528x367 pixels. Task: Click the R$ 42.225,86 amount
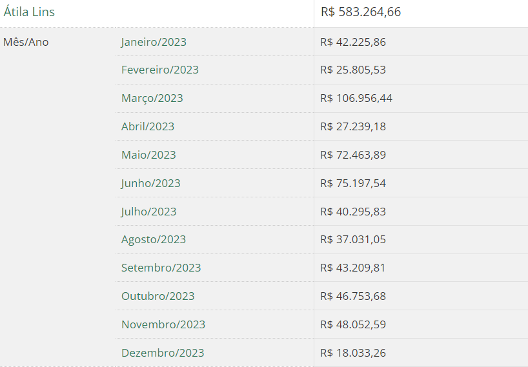[352, 43]
